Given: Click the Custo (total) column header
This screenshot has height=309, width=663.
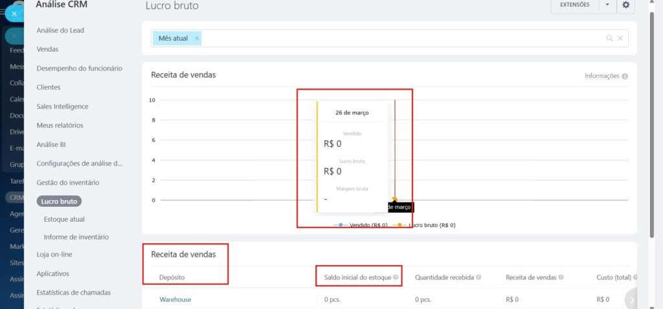Looking at the screenshot, I should click(614, 277).
